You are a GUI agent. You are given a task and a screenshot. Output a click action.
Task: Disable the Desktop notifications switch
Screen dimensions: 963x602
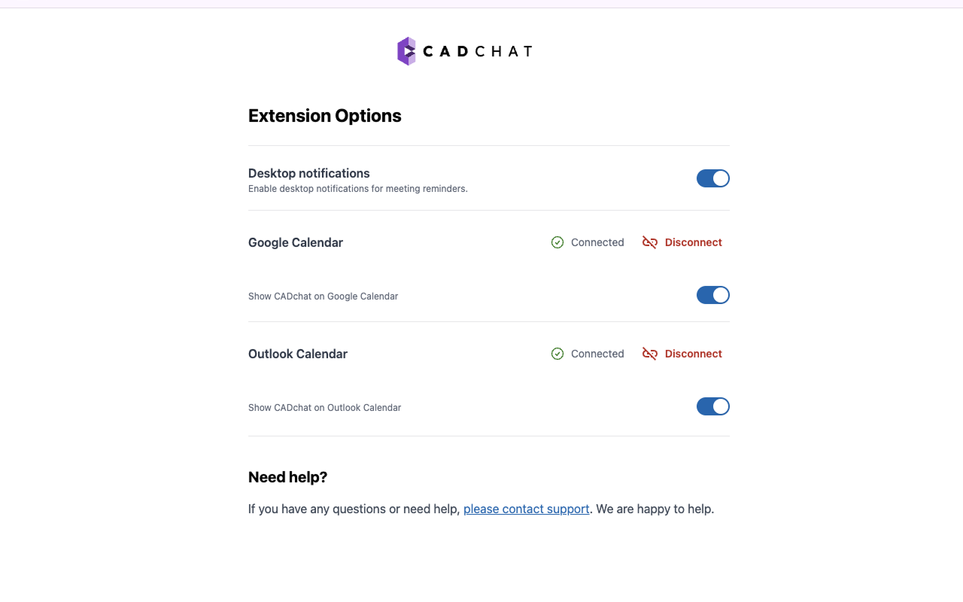[712, 178]
